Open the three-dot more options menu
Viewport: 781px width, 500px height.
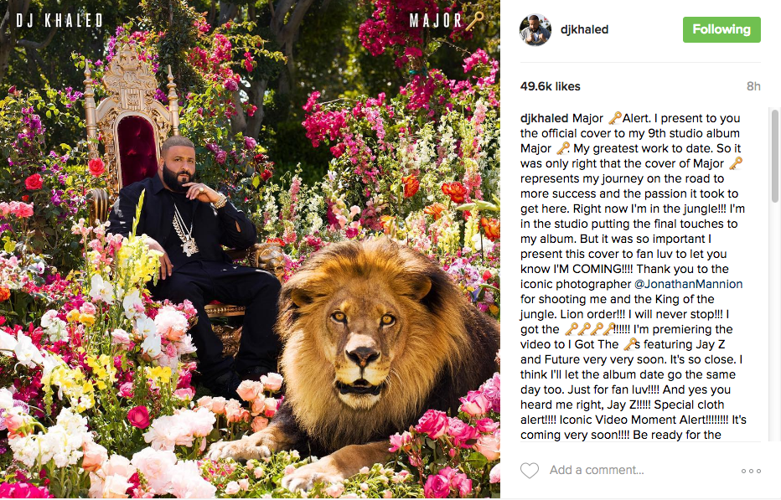pos(751,471)
